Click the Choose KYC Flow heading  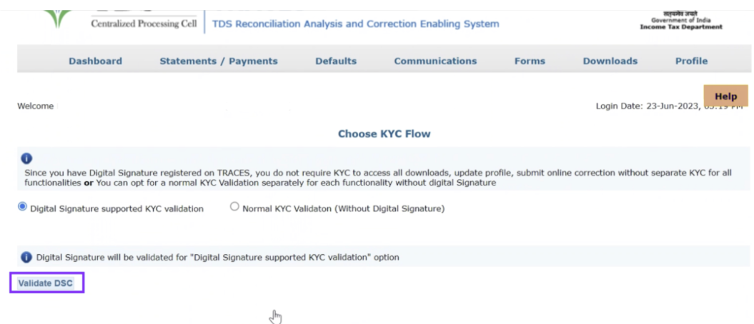pos(384,133)
